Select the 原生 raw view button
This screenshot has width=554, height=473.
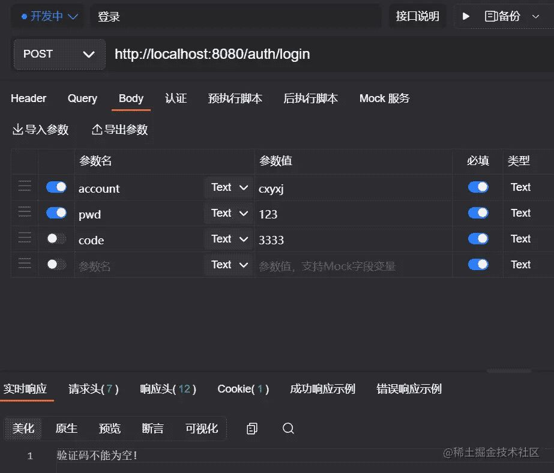click(66, 428)
